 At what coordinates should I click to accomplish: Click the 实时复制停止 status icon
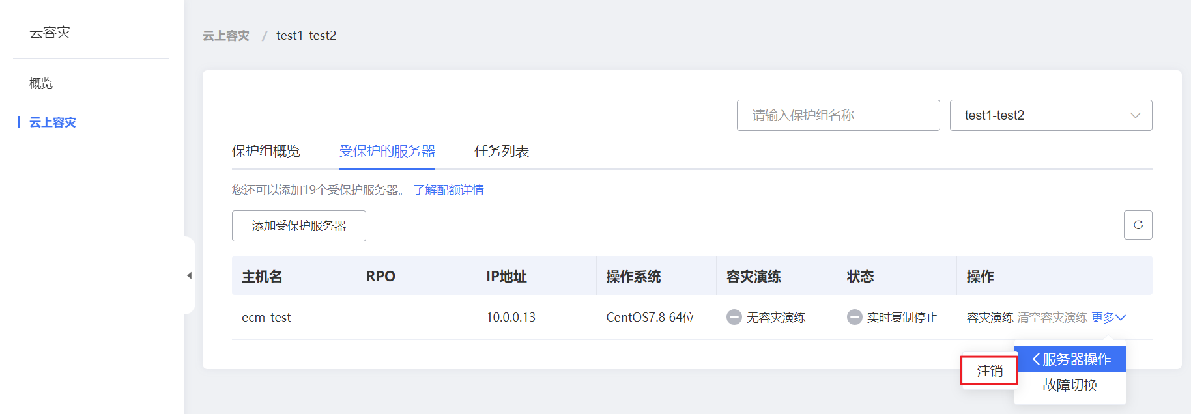pyautogui.click(x=854, y=317)
